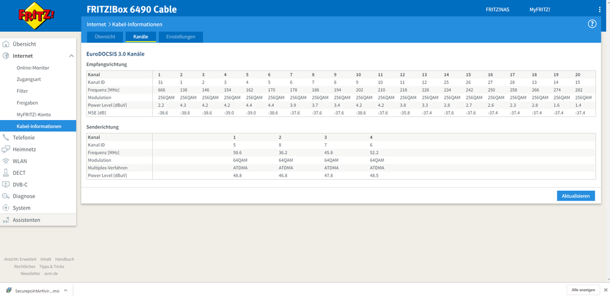This screenshot has height=298, width=610.
Task: Collapse the Internet menu chevron
Action: pos(71,56)
